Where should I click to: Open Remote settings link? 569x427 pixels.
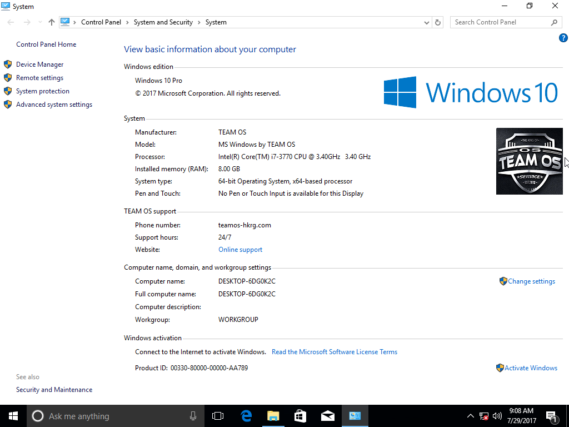pyautogui.click(x=39, y=78)
